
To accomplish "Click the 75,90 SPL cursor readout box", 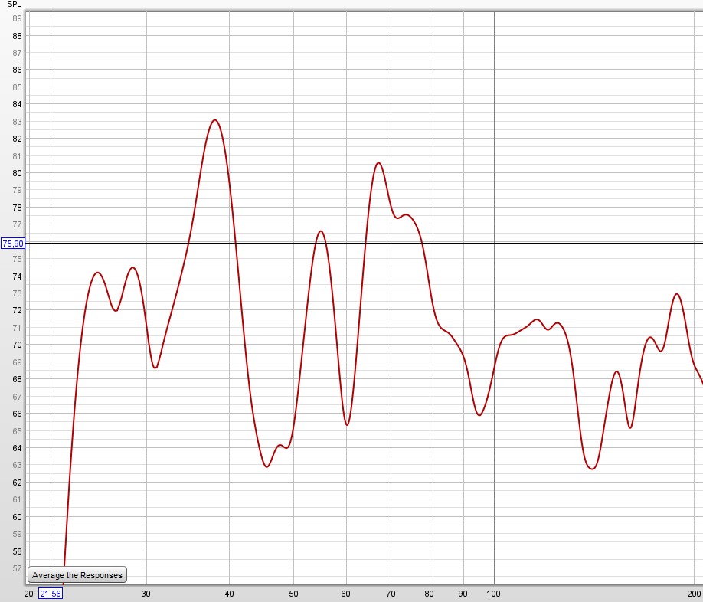I will pyautogui.click(x=13, y=244).
